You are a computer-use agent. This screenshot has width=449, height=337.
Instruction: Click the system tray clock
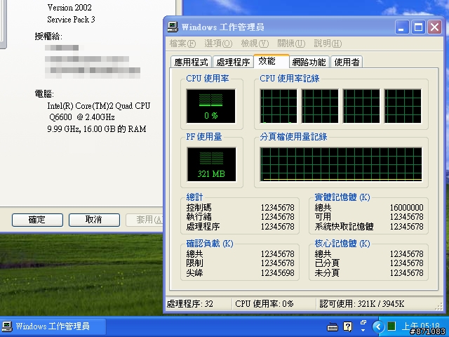[421, 326]
